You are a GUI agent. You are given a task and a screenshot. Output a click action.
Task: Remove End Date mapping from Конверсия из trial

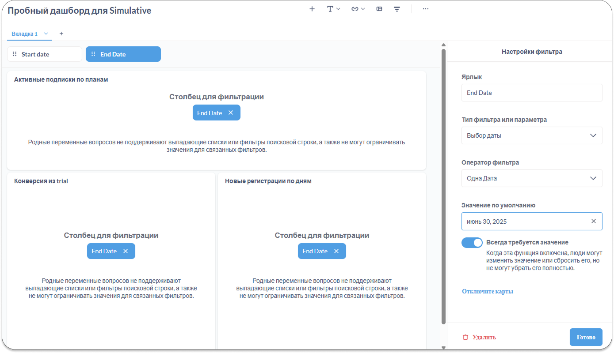click(x=126, y=251)
